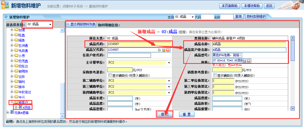Image resolution: width=304 pixels, height=128 pixels.
Task: Click the select icon in 成品父代码 field
Action: click(x=164, y=50)
